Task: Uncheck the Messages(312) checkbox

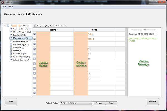Action: click(x=11, y=38)
